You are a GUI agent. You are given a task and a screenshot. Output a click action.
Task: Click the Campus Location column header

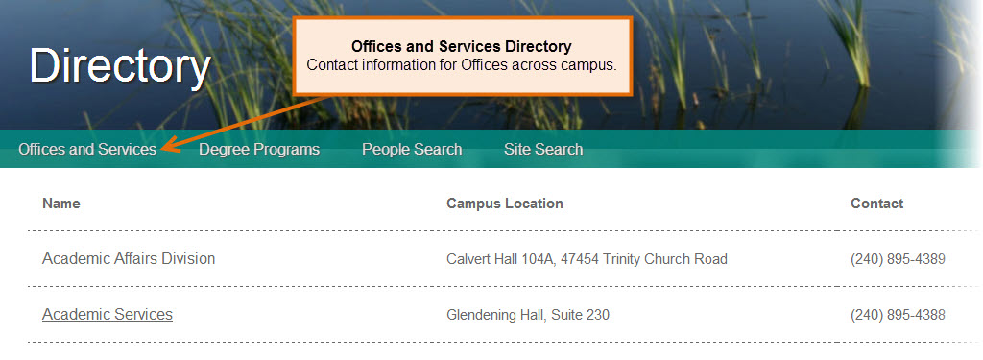[505, 204]
